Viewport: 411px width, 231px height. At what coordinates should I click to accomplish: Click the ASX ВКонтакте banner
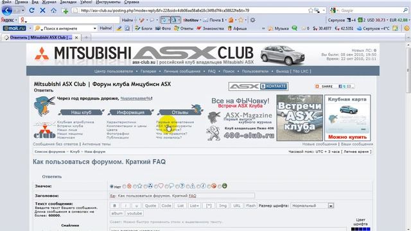pyautogui.click(x=258, y=86)
